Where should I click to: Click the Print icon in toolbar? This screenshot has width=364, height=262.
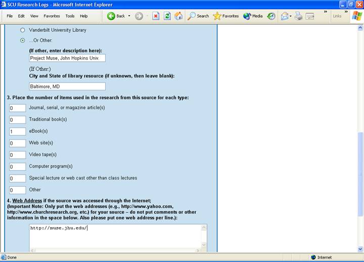click(x=298, y=16)
